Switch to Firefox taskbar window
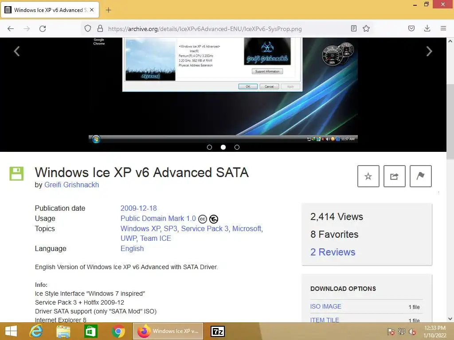The width and height of the screenshot is (454, 340). 168,331
